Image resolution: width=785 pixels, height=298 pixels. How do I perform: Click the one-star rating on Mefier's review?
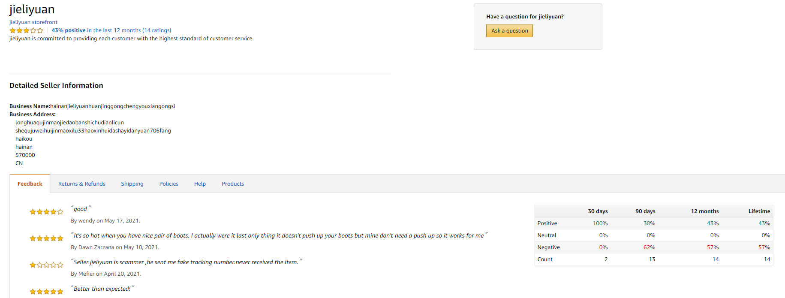46,265
